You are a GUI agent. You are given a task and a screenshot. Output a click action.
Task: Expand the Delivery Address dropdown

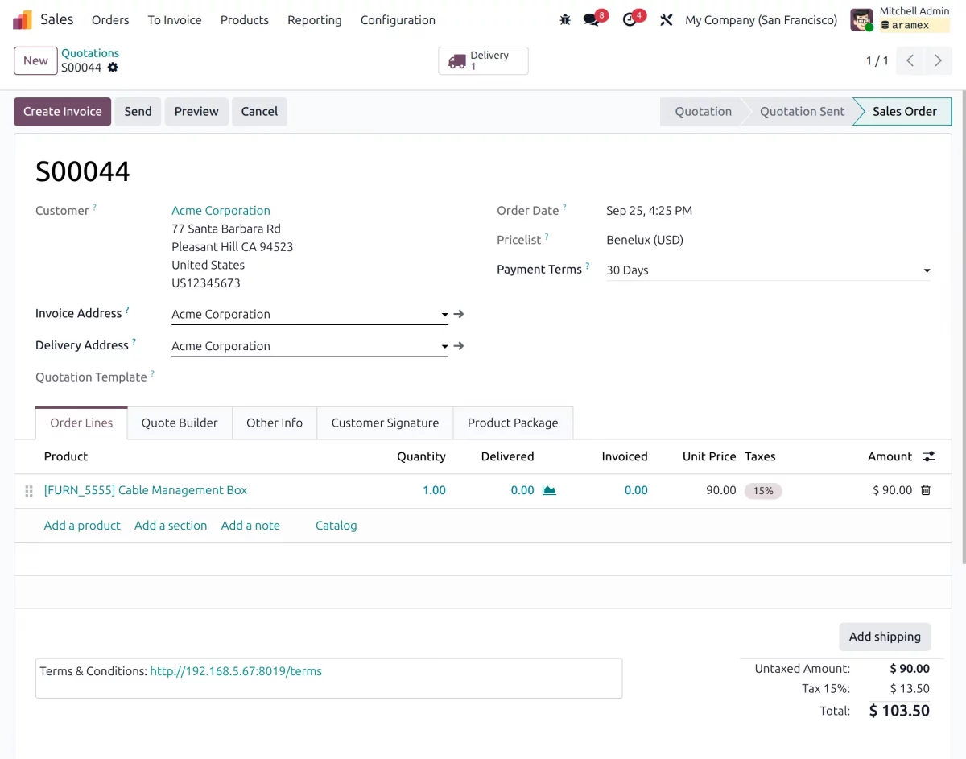pyautogui.click(x=444, y=347)
